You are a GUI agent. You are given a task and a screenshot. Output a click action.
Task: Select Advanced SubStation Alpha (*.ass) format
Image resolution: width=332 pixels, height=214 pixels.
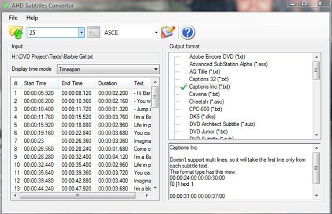pos(228,64)
